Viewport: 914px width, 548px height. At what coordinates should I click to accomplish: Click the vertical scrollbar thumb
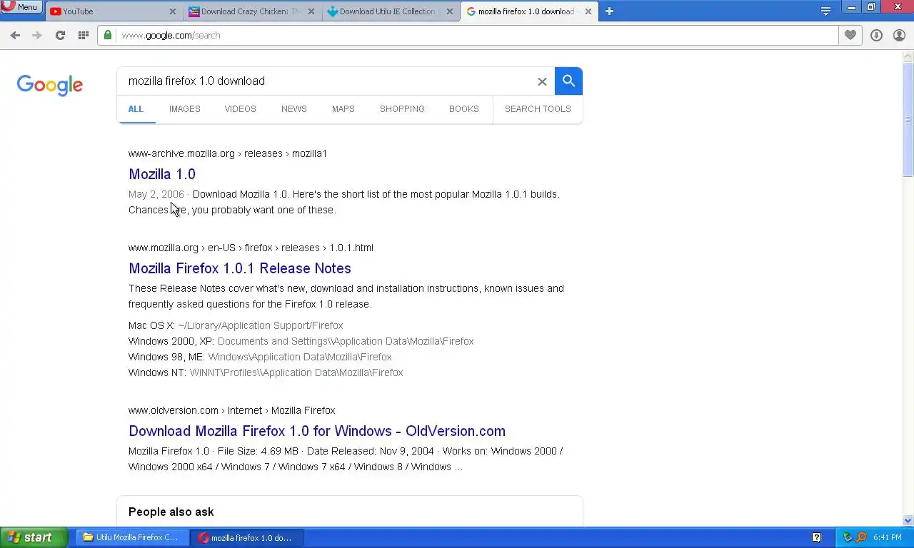tap(908, 119)
